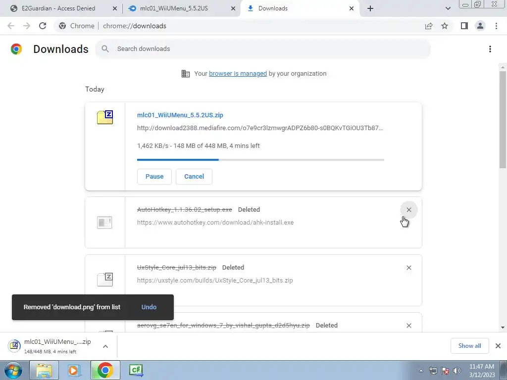This screenshot has width=507, height=380.
Task: Open the Downloads page more actions menu
Action: (490, 49)
